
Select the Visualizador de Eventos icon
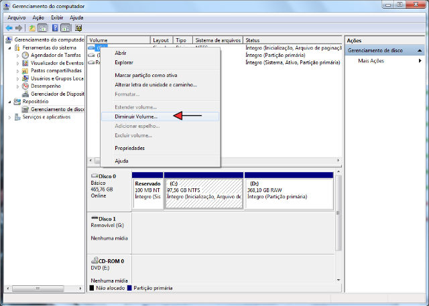25,63
